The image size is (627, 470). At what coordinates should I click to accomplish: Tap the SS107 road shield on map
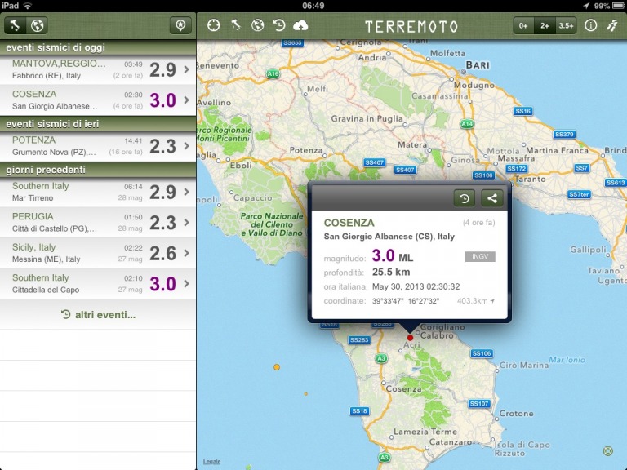[479, 404]
